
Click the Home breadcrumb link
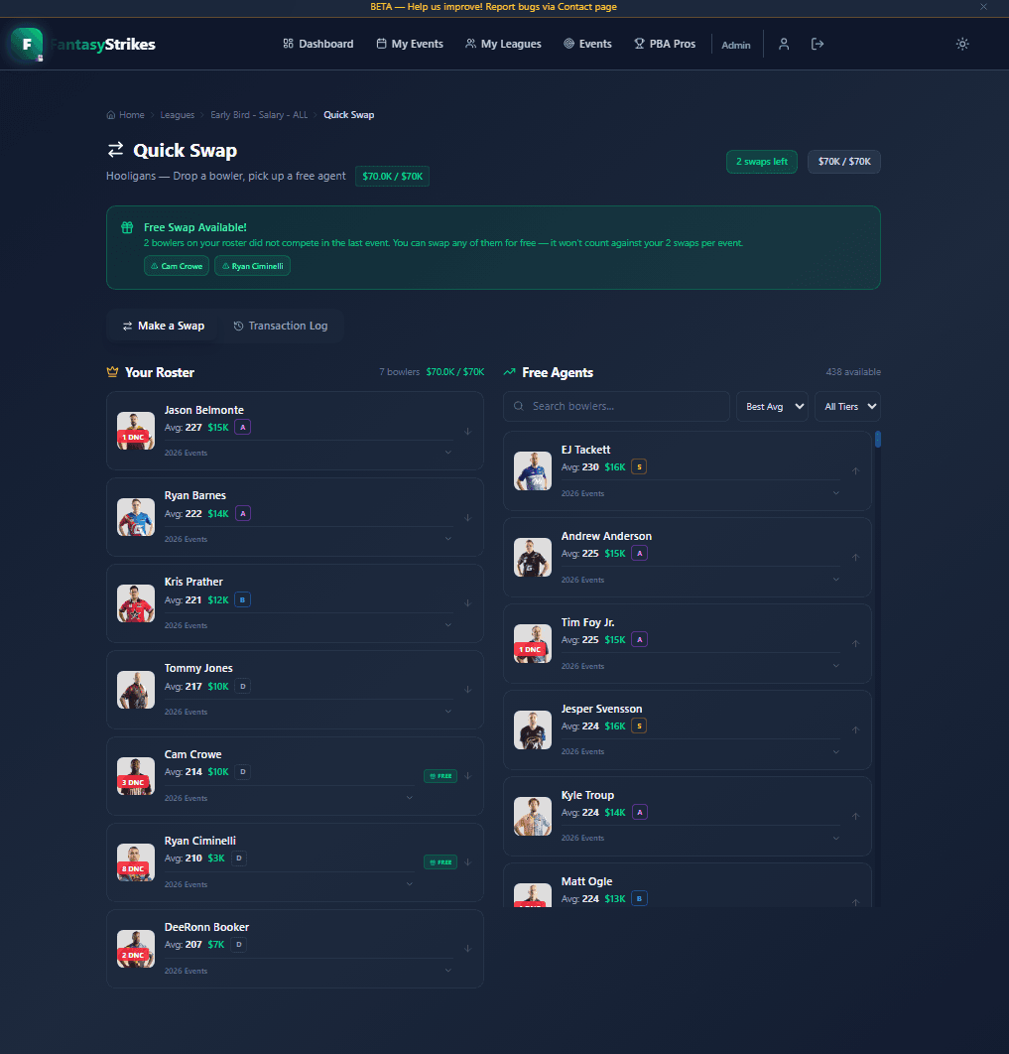click(132, 115)
